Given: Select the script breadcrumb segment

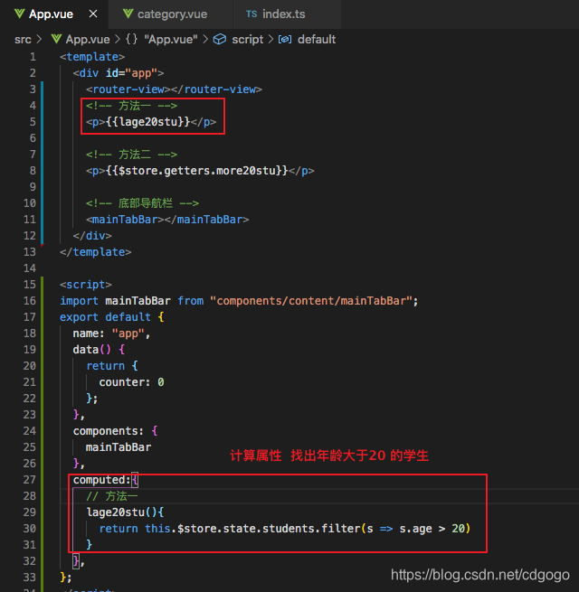Looking at the screenshot, I should [x=248, y=39].
